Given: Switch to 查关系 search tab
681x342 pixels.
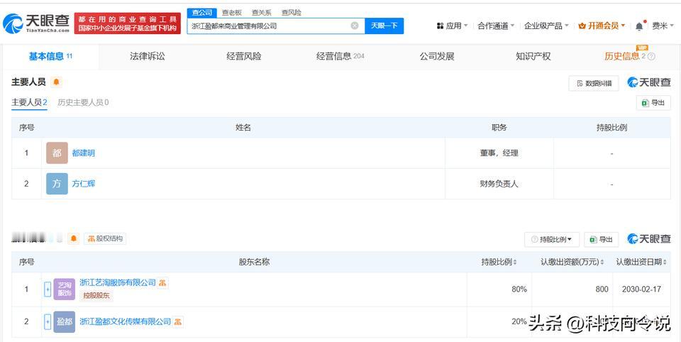Looking at the screenshot, I should tap(262, 13).
